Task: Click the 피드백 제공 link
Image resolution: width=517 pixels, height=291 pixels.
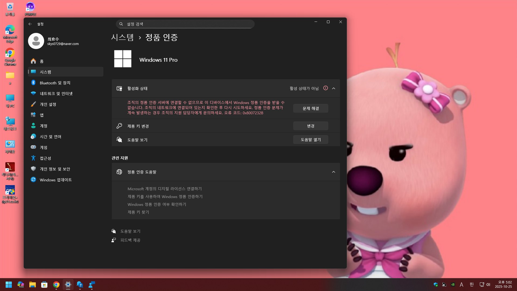Action: (x=130, y=240)
